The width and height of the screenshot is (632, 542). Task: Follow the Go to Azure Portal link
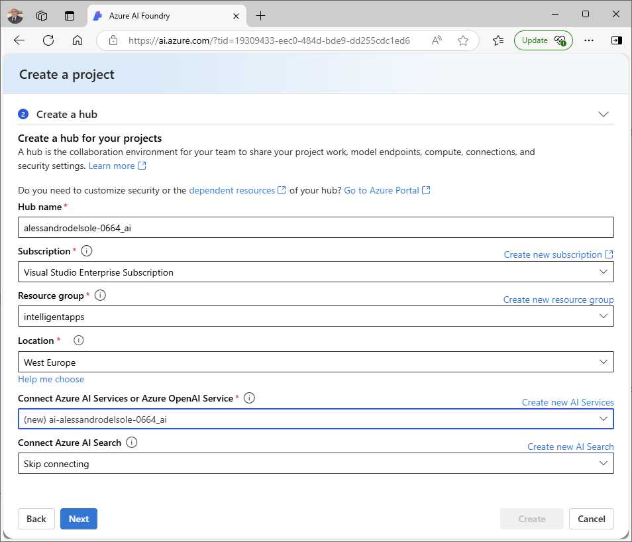point(387,190)
